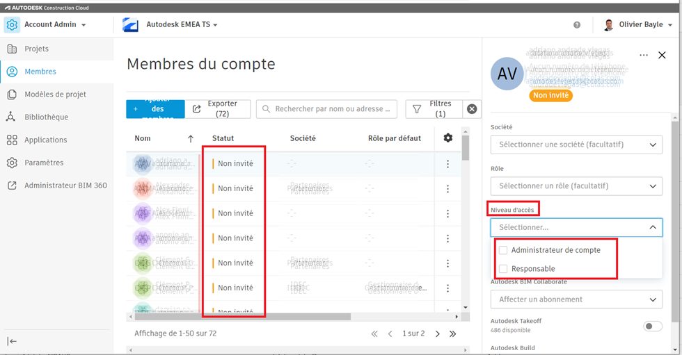Open the member panel more options menu
Screen dimensions: 682x355
[x=644, y=55]
